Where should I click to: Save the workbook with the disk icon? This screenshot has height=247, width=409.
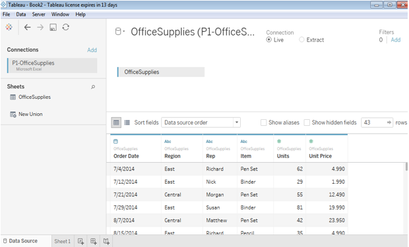tap(53, 27)
